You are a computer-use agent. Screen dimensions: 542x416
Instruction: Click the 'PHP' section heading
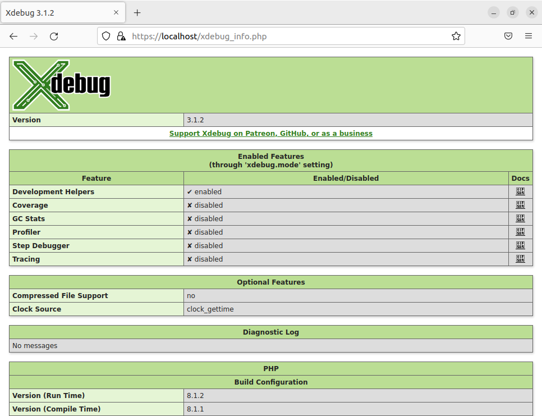271,369
